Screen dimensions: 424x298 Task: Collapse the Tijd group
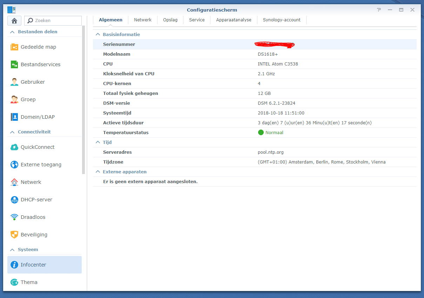[x=97, y=143]
